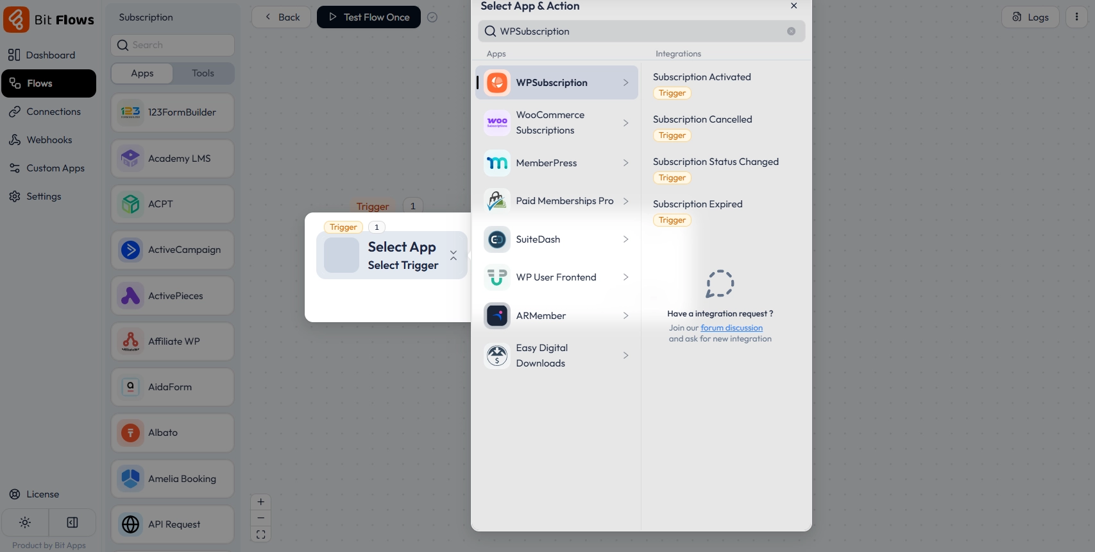The height and width of the screenshot is (552, 1095).
Task: Click the SuiteDash app icon
Action: pyautogui.click(x=497, y=239)
